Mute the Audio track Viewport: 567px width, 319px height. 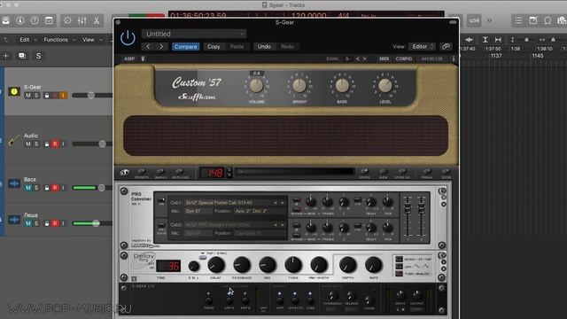click(28, 144)
